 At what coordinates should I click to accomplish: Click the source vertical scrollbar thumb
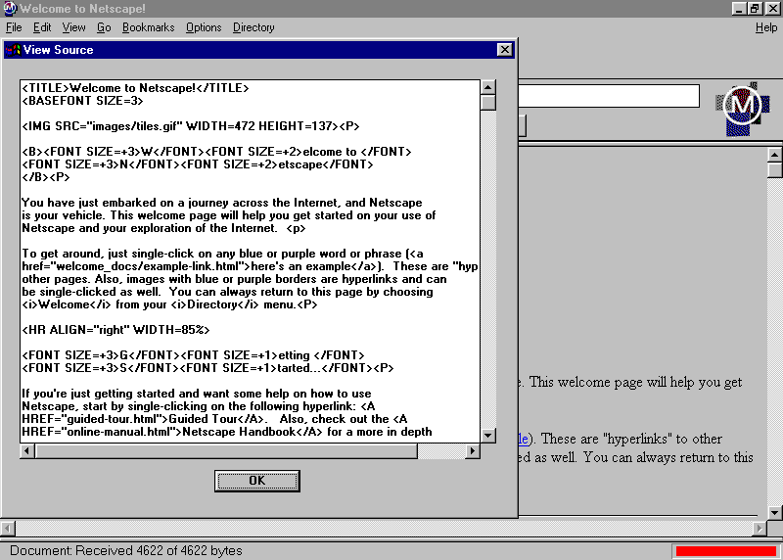pyautogui.click(x=487, y=103)
